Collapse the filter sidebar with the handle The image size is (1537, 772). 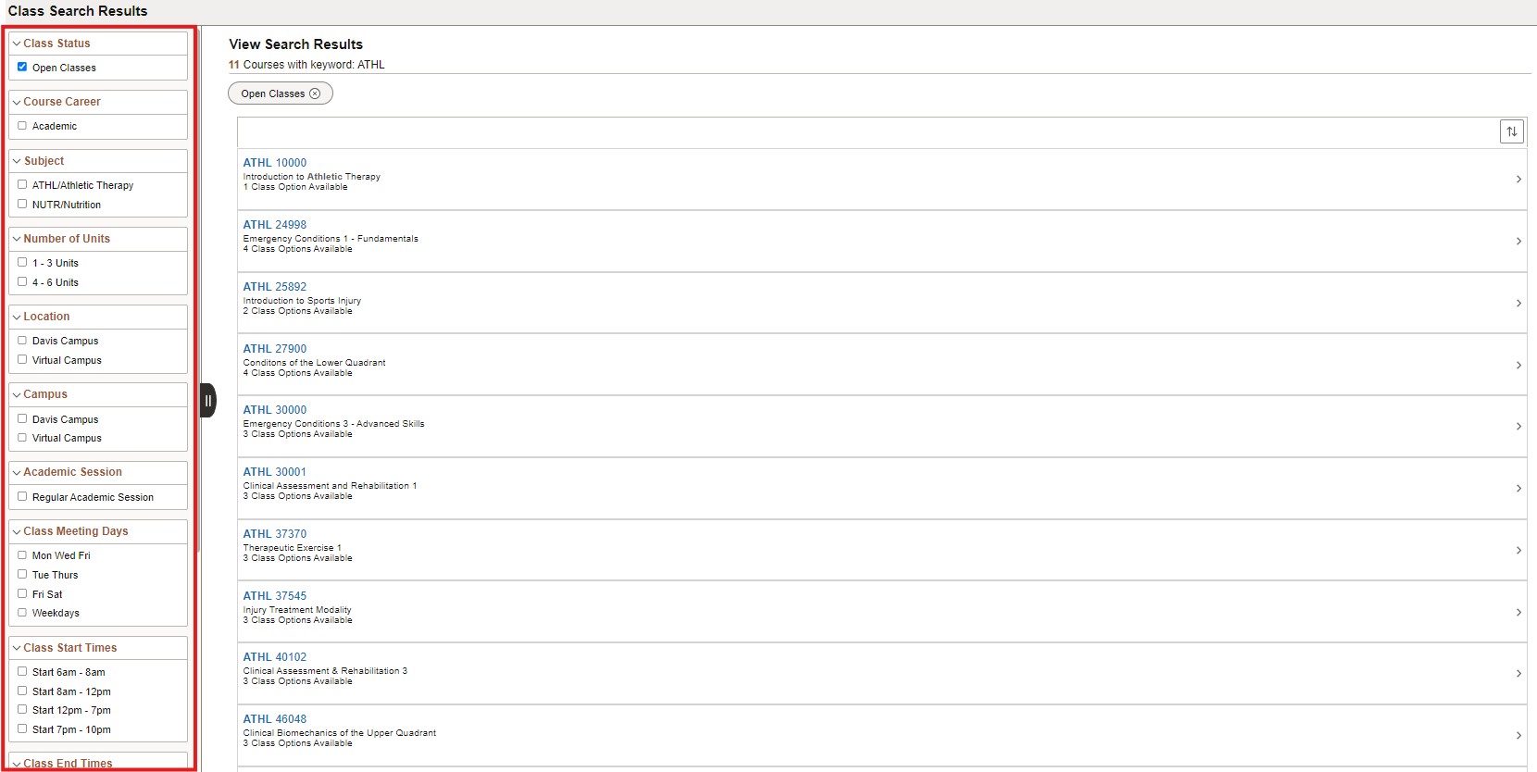pyautogui.click(x=208, y=401)
